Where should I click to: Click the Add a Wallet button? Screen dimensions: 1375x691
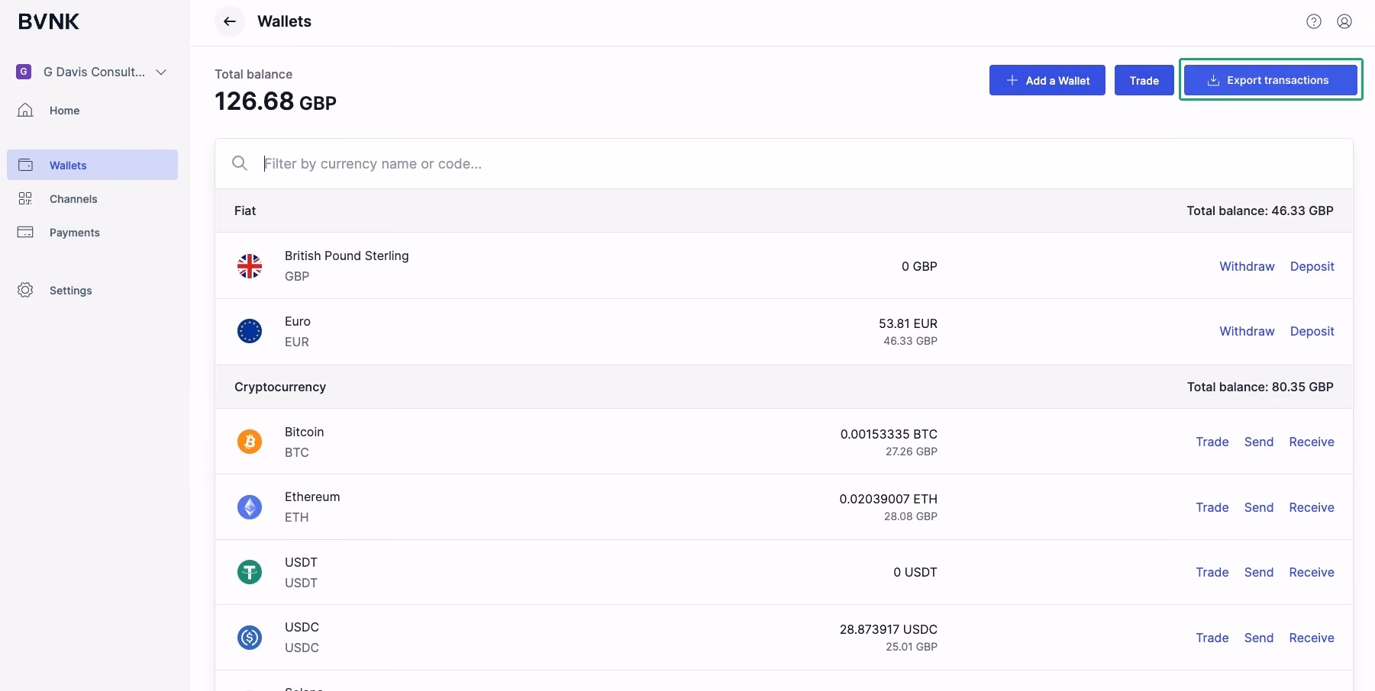1047,80
